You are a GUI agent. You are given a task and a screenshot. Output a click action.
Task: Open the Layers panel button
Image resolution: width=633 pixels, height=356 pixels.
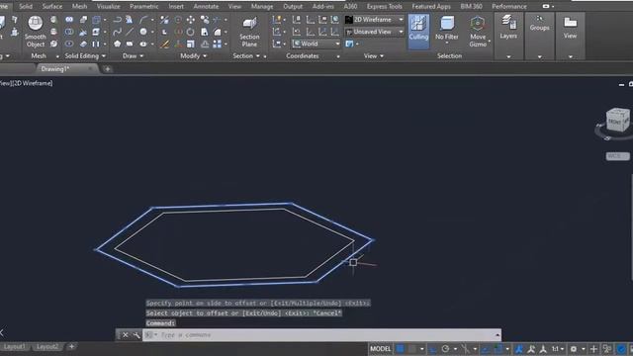pyautogui.click(x=508, y=28)
